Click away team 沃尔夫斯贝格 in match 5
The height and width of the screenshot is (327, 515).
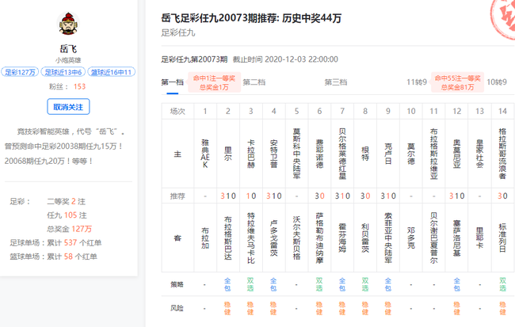(296, 238)
